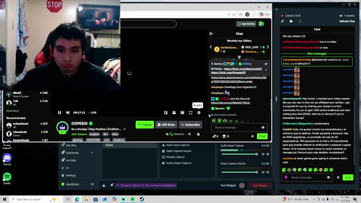Click Test Widgets
Image resolution: width=361 pixels, height=203 pixels.
click(x=228, y=186)
